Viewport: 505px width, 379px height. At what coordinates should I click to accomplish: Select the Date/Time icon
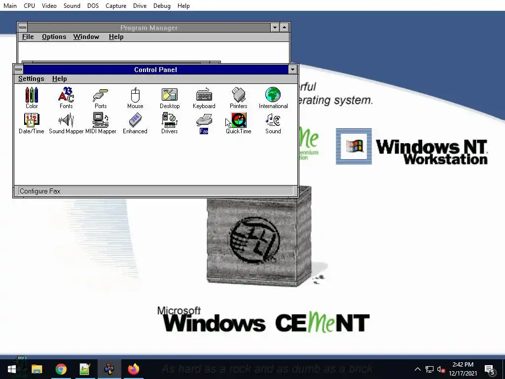coord(31,123)
